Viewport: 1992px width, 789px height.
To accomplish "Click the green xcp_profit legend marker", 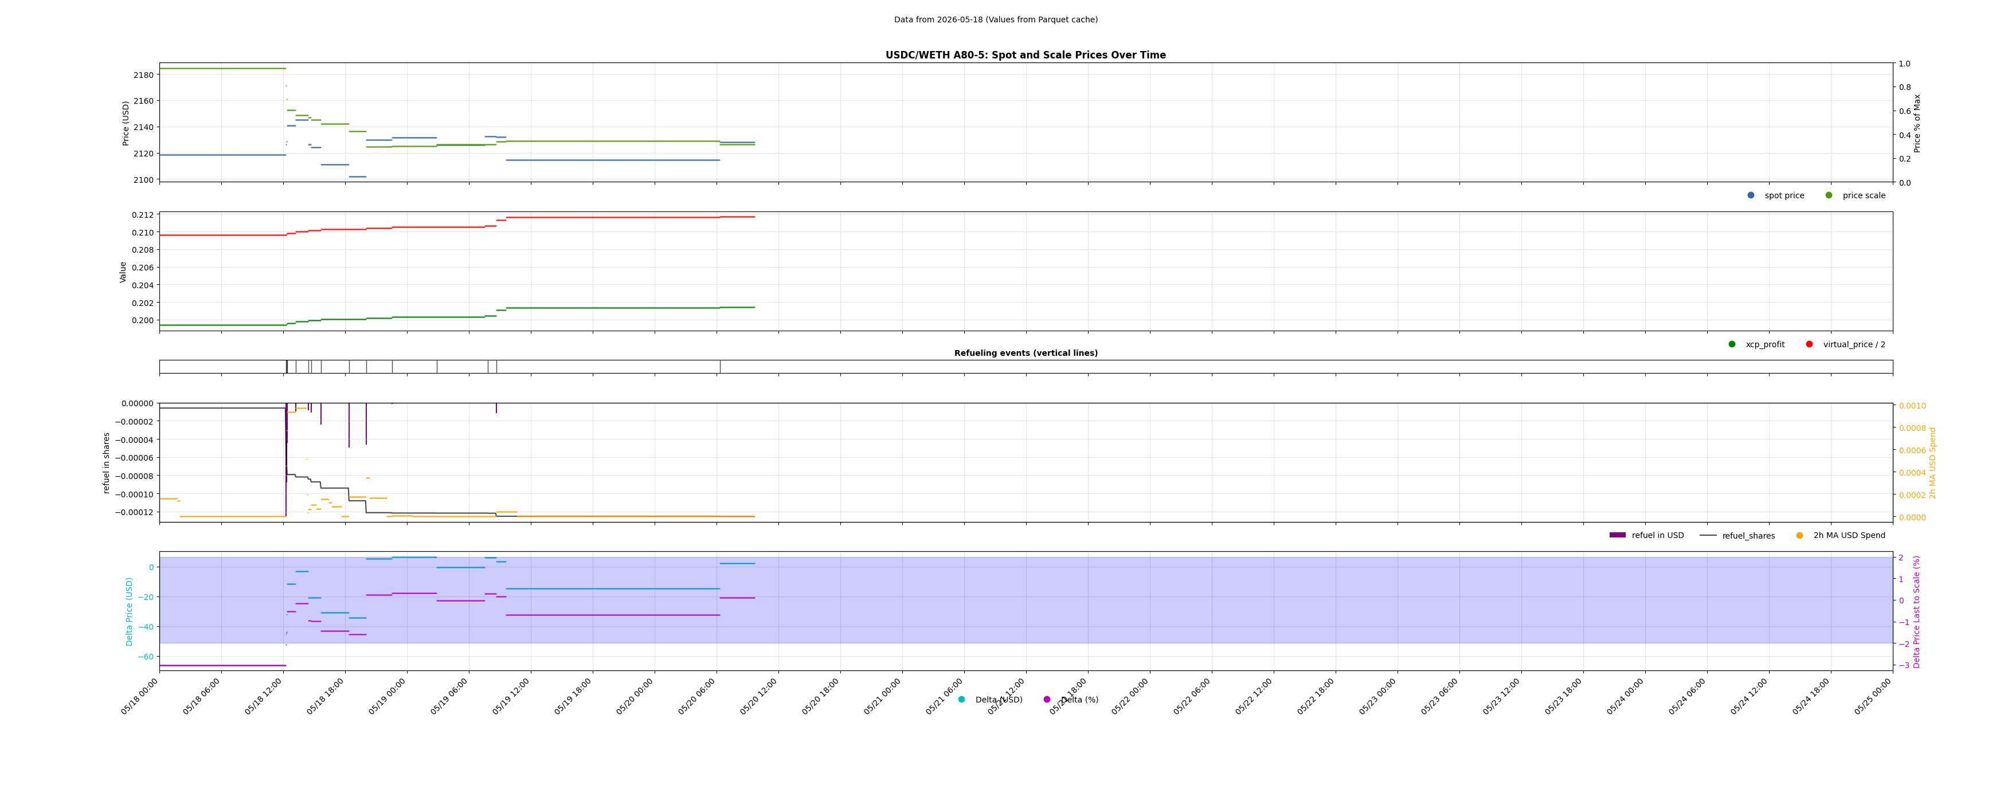I will click(x=1732, y=345).
